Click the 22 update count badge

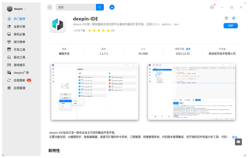click(x=29, y=80)
